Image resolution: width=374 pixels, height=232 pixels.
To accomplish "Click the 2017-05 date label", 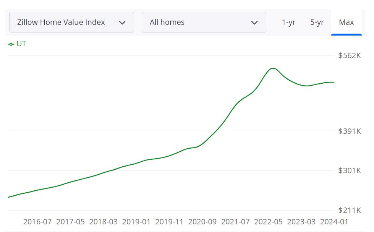I will [x=70, y=222].
